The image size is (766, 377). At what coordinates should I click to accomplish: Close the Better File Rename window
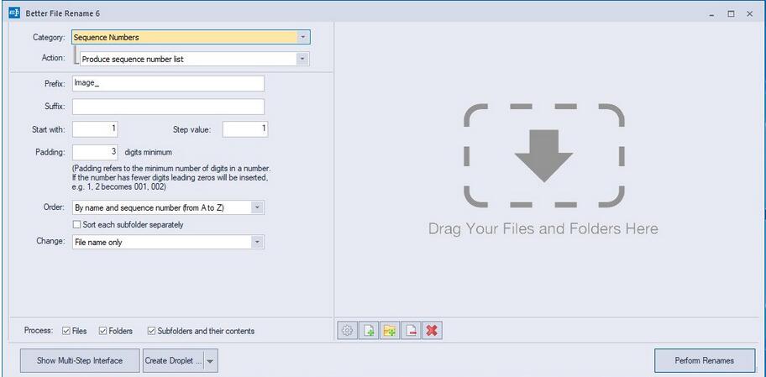pos(750,13)
